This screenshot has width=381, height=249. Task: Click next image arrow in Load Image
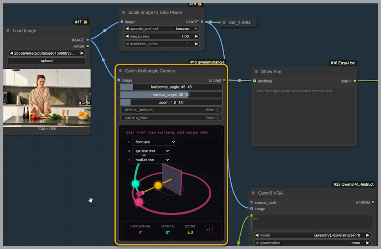click(x=82, y=53)
